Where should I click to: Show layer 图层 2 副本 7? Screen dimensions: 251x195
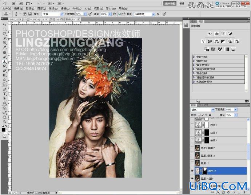[x=192, y=148]
